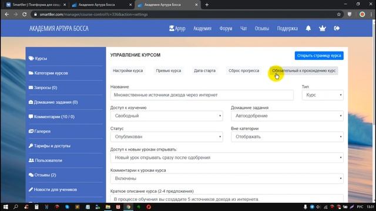Click the volume speaker tray icon
The width and height of the screenshot is (376, 211).
[x=318, y=207]
